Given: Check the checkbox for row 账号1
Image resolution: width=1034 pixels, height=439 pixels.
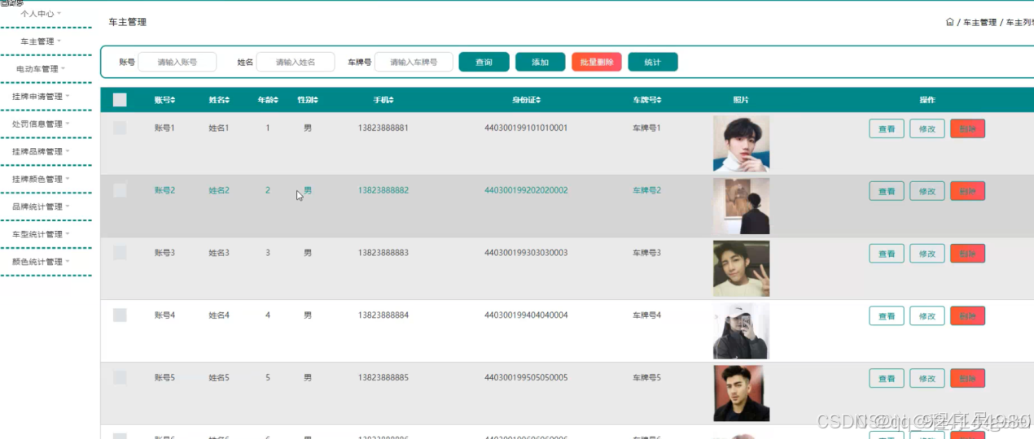Looking at the screenshot, I should point(120,128).
